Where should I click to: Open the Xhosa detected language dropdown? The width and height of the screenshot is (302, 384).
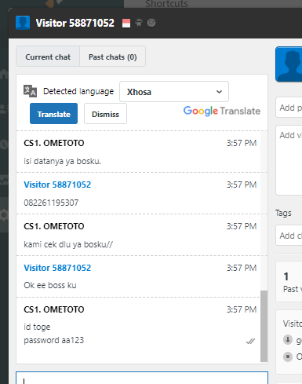coord(174,92)
